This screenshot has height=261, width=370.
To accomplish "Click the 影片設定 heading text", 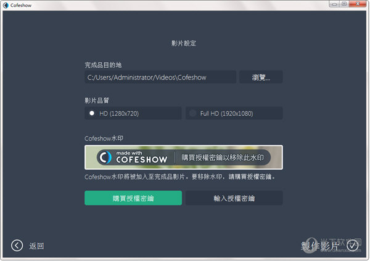I will 184,43.
